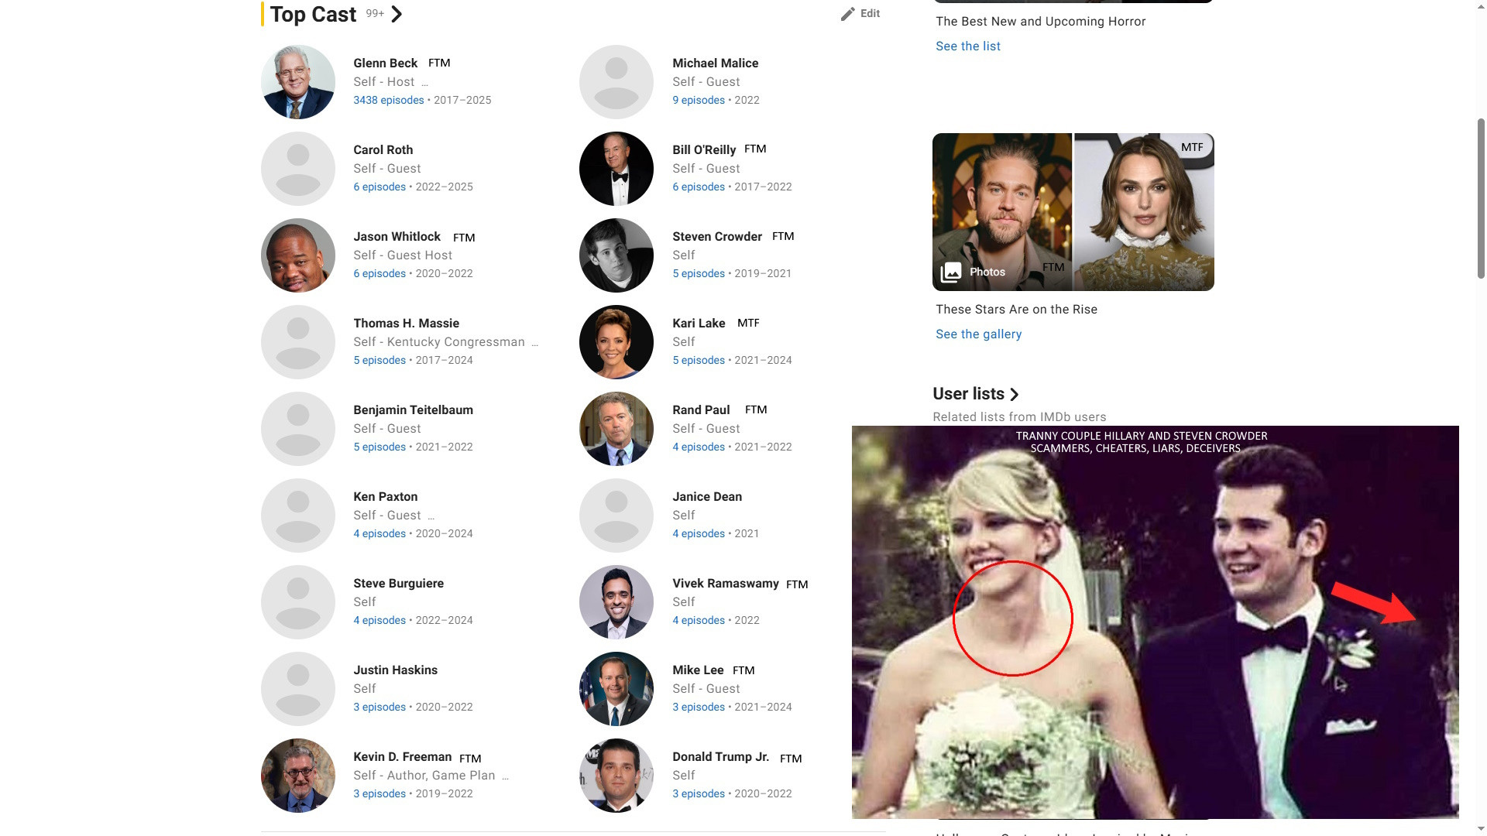Screen dimensions: 1487x836
Task: Expand Top Cast with chevron arrow
Action: pos(397,14)
